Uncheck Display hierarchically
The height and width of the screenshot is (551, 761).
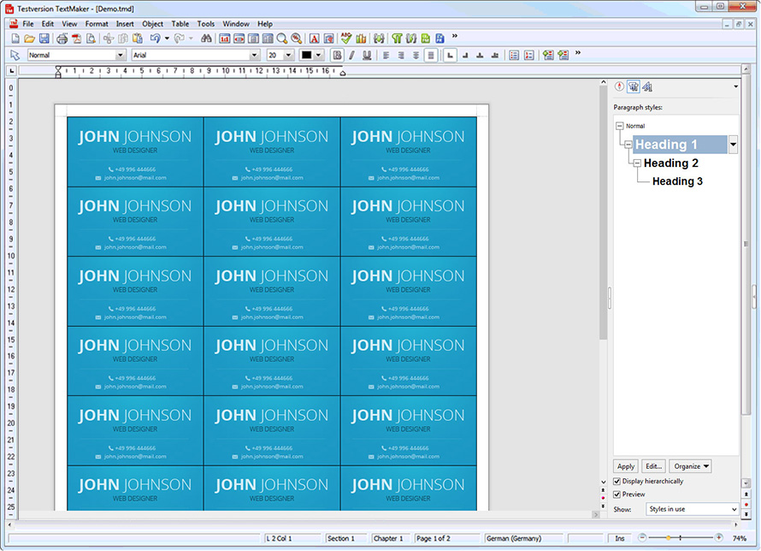pos(617,481)
